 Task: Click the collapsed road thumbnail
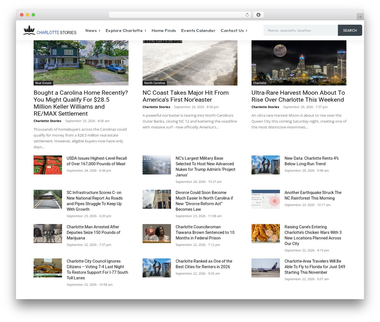click(x=48, y=199)
